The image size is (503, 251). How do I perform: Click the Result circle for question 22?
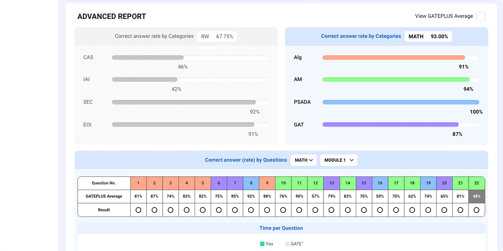(476, 210)
